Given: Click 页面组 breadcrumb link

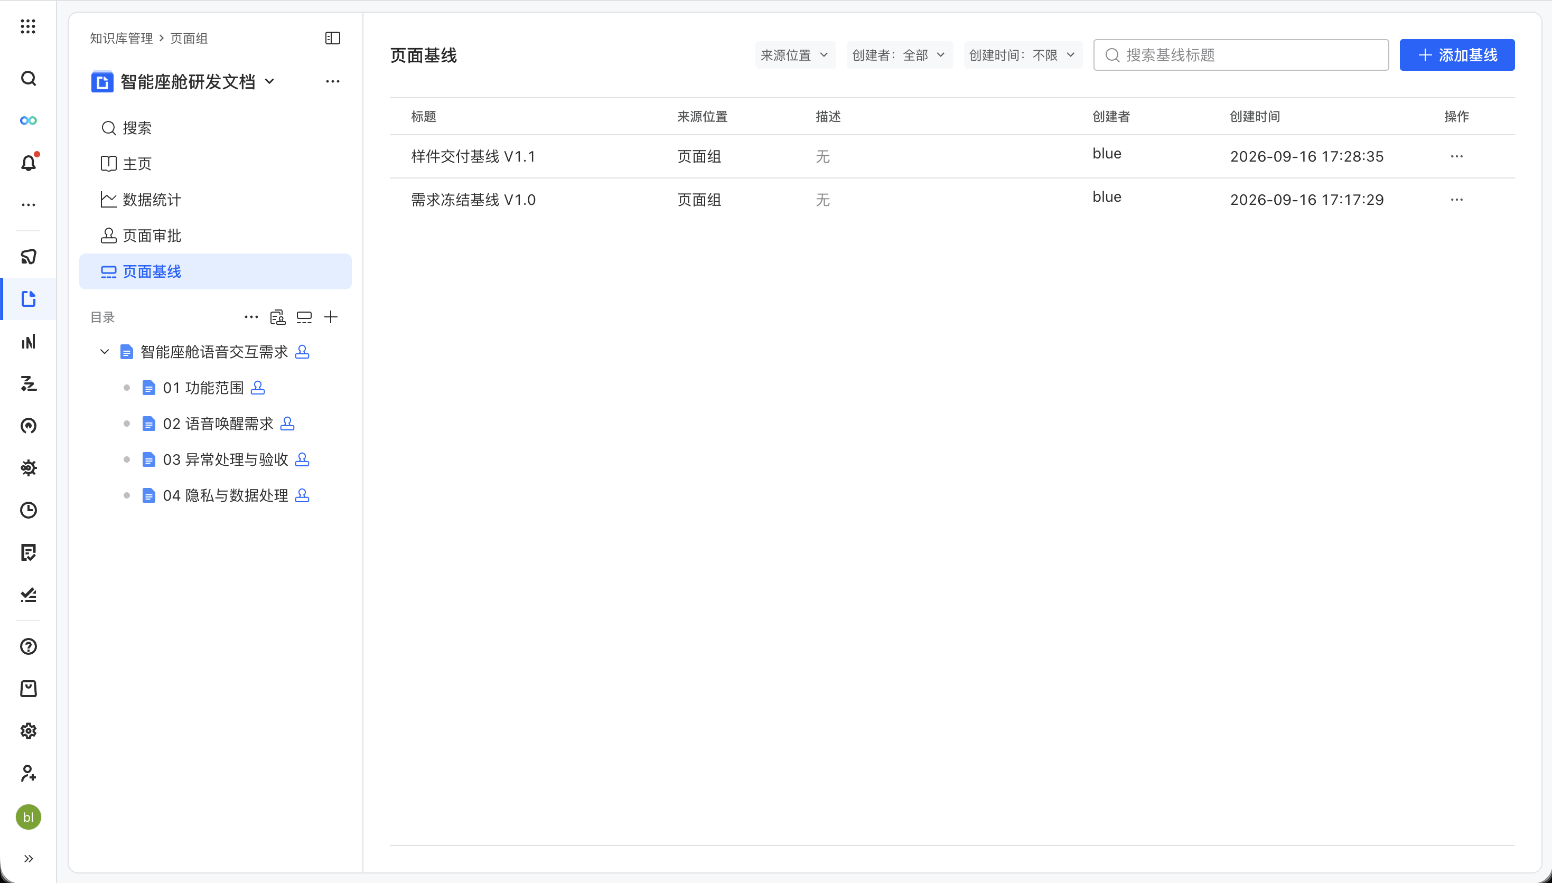Looking at the screenshot, I should point(189,38).
